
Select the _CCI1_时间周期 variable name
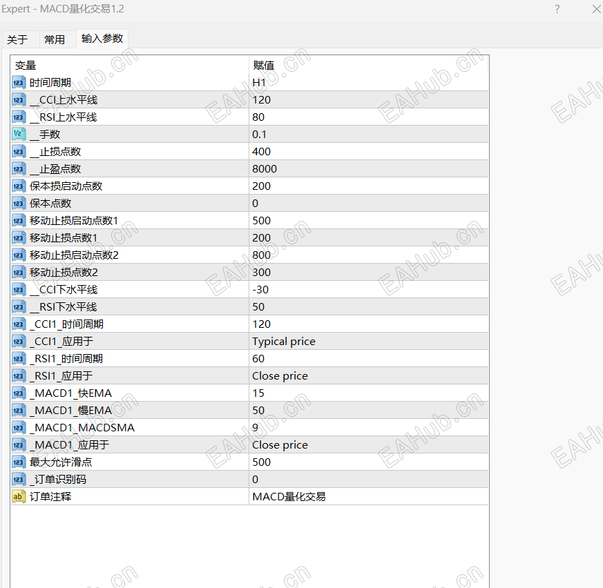(66, 324)
